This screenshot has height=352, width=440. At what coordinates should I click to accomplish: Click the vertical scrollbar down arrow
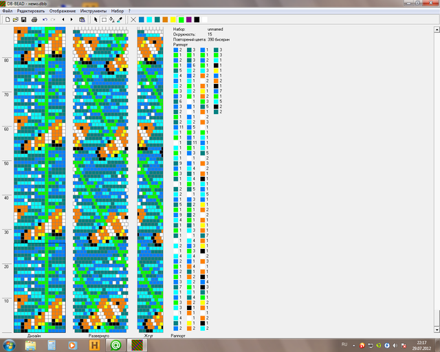437,329
